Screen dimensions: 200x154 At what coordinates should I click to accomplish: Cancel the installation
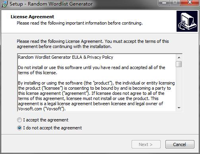[180, 144]
